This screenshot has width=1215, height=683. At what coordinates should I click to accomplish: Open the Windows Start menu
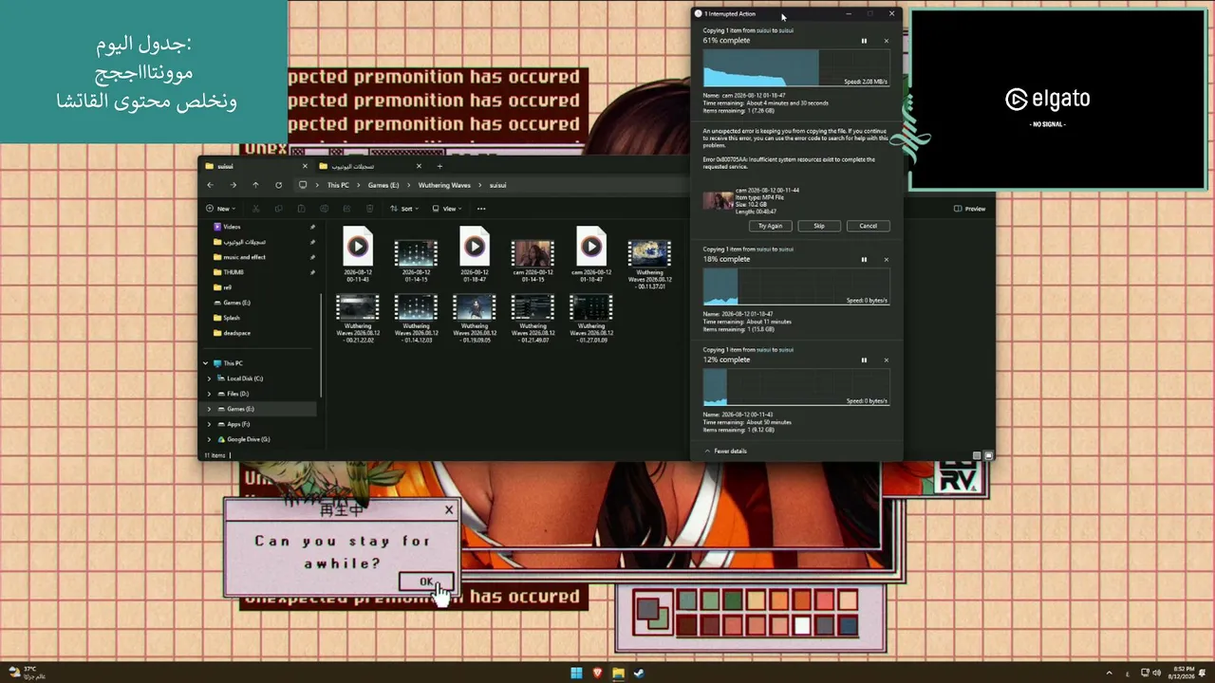click(576, 674)
